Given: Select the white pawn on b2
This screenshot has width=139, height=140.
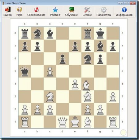Looking at the screenshot, I should 37,110.
